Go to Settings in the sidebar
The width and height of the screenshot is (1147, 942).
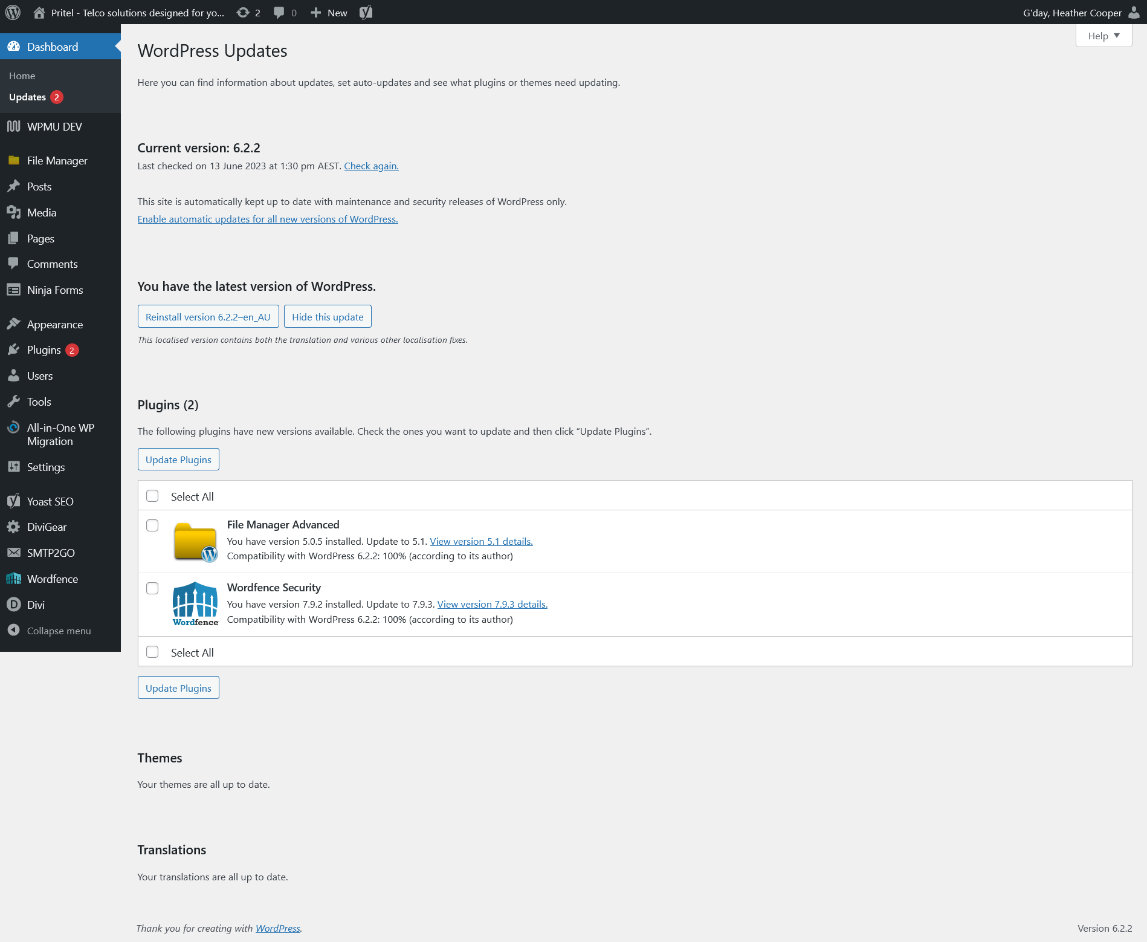pyautogui.click(x=46, y=467)
